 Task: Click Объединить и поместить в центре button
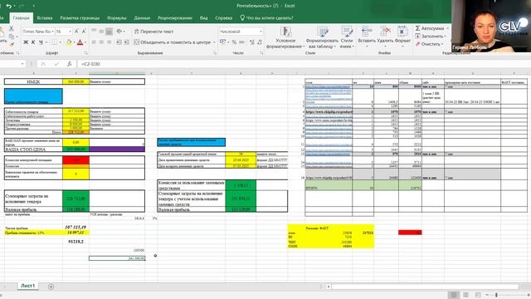tap(173, 42)
